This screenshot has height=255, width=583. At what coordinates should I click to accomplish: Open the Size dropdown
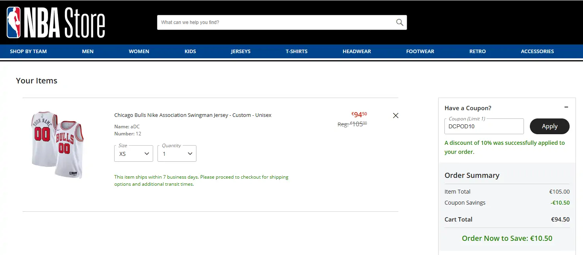click(133, 154)
